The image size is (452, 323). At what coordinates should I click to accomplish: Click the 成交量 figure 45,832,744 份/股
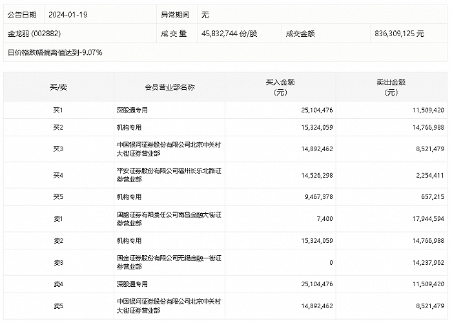(229, 33)
